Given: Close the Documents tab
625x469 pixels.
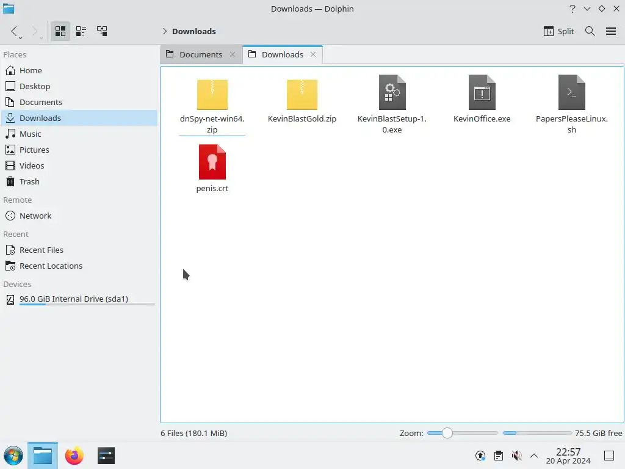Looking at the screenshot, I should tap(233, 54).
